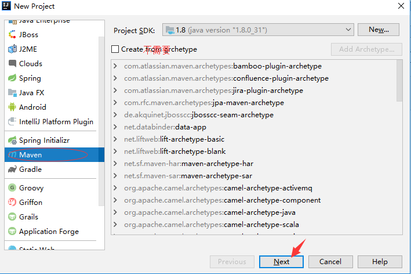Select Grails in project list

(x=52, y=217)
